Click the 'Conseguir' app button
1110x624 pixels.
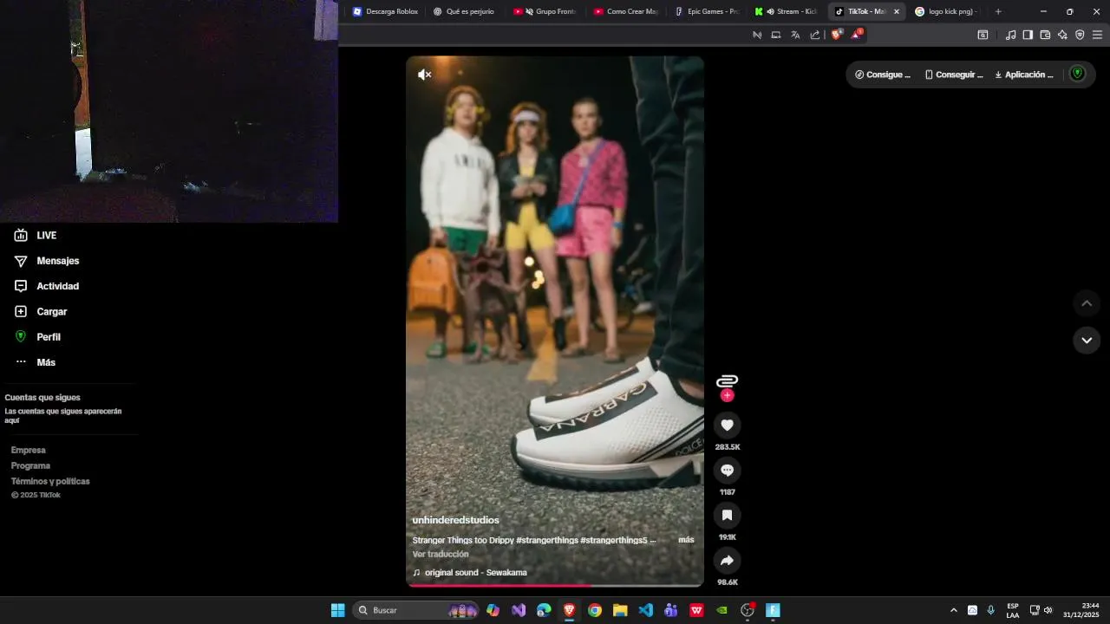[954, 75]
